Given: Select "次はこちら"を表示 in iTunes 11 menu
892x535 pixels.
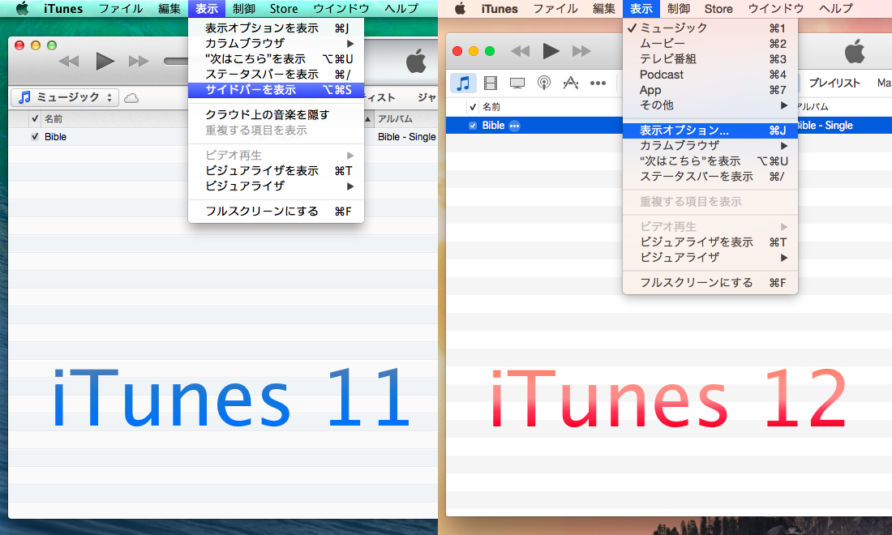Looking at the screenshot, I should coord(276,59).
